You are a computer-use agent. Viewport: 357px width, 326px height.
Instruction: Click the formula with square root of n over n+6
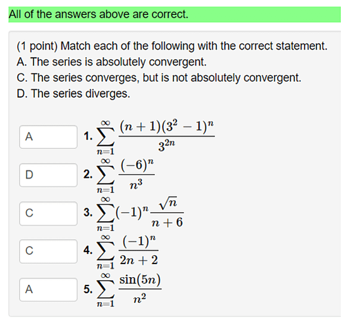140,213
